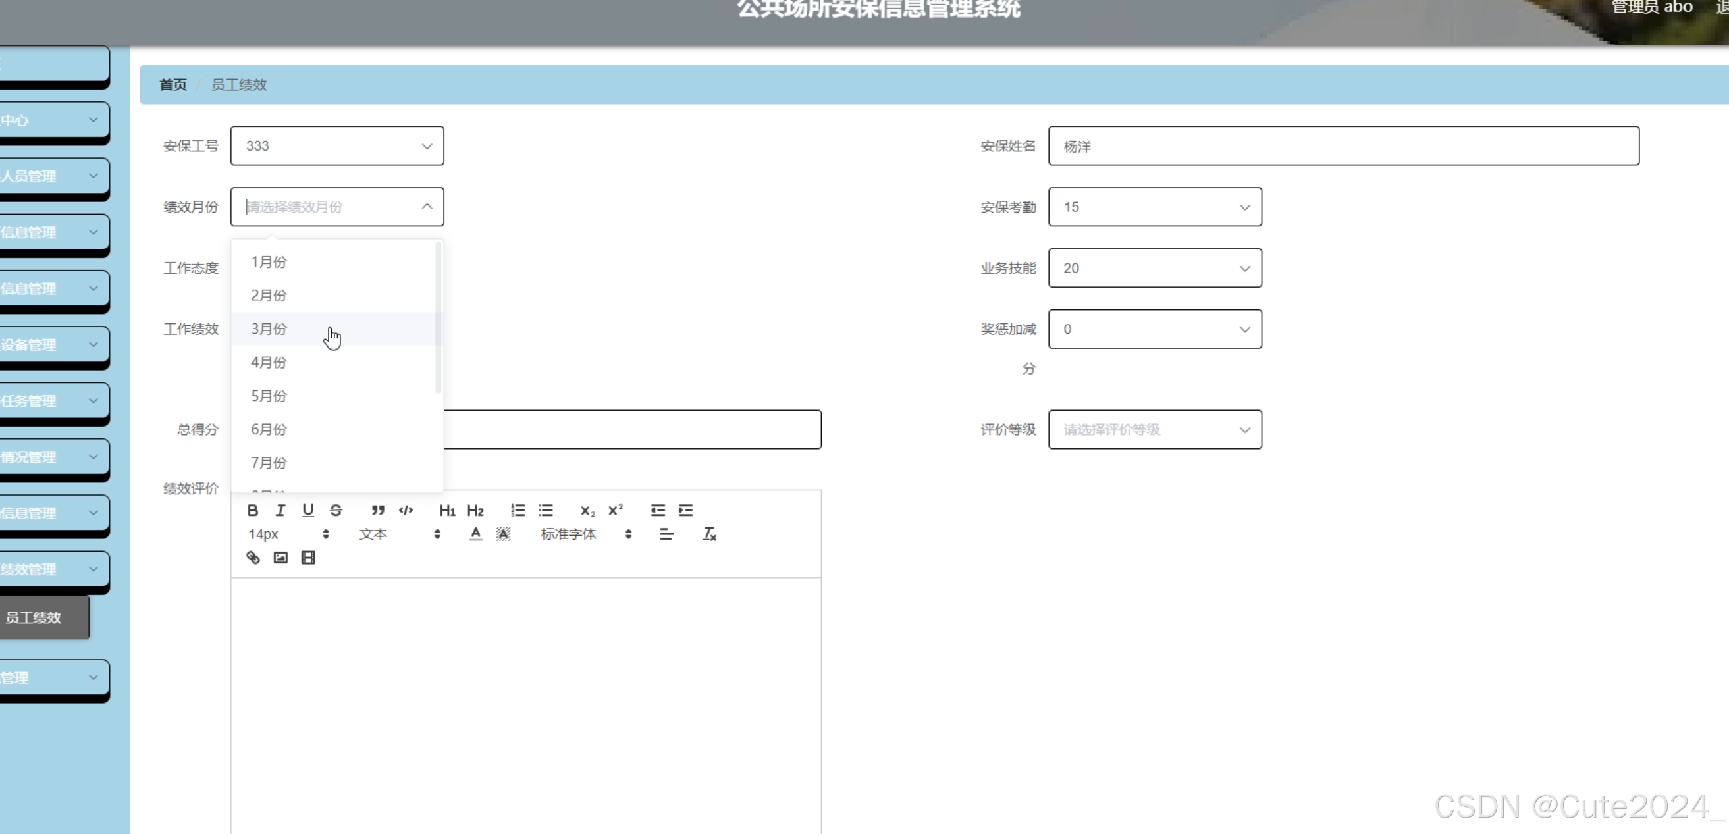Click inside the 绩效评价 editor text area
Viewport: 1729px width, 834px height.
point(525,706)
